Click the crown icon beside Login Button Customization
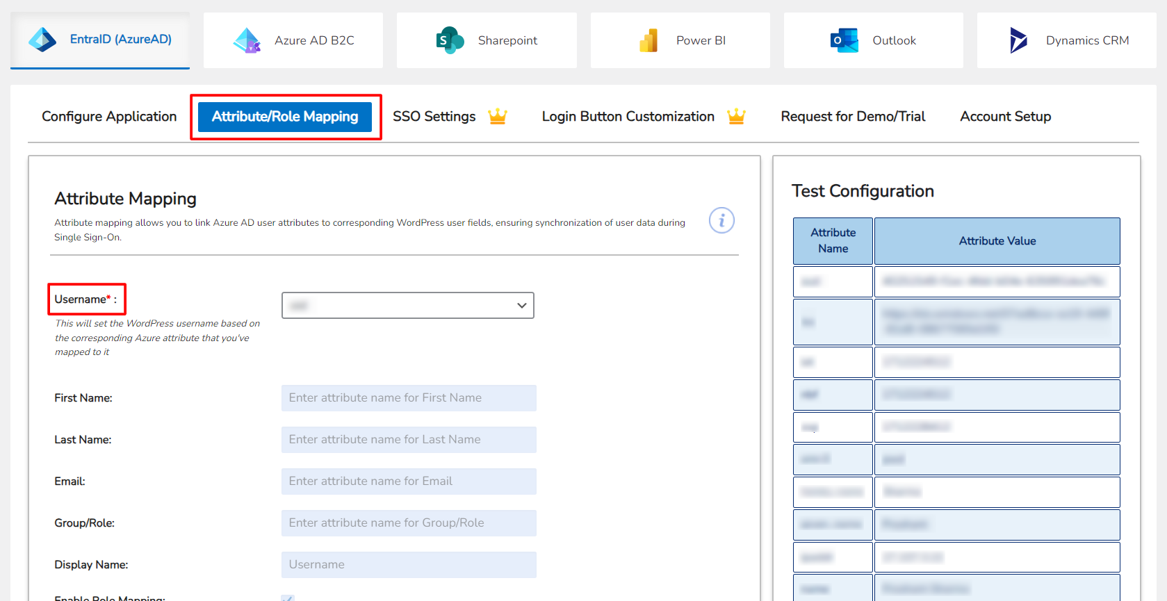This screenshot has width=1167, height=601. 737,116
